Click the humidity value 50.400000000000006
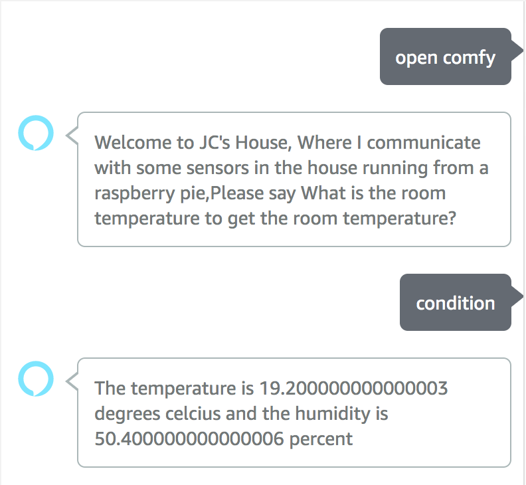 [189, 438]
